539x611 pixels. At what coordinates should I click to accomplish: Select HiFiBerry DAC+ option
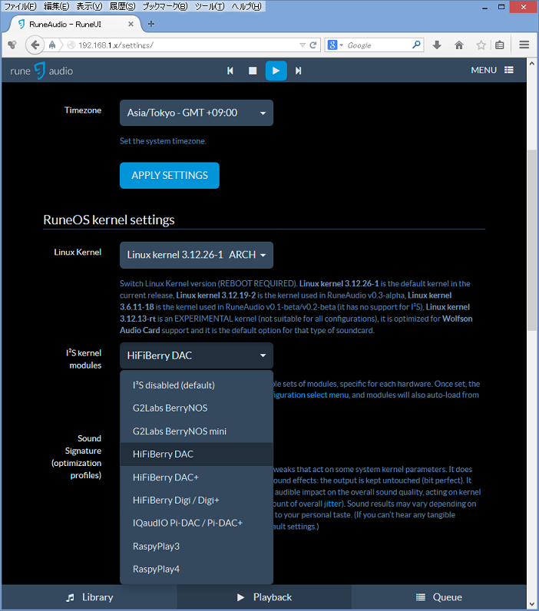coord(197,477)
